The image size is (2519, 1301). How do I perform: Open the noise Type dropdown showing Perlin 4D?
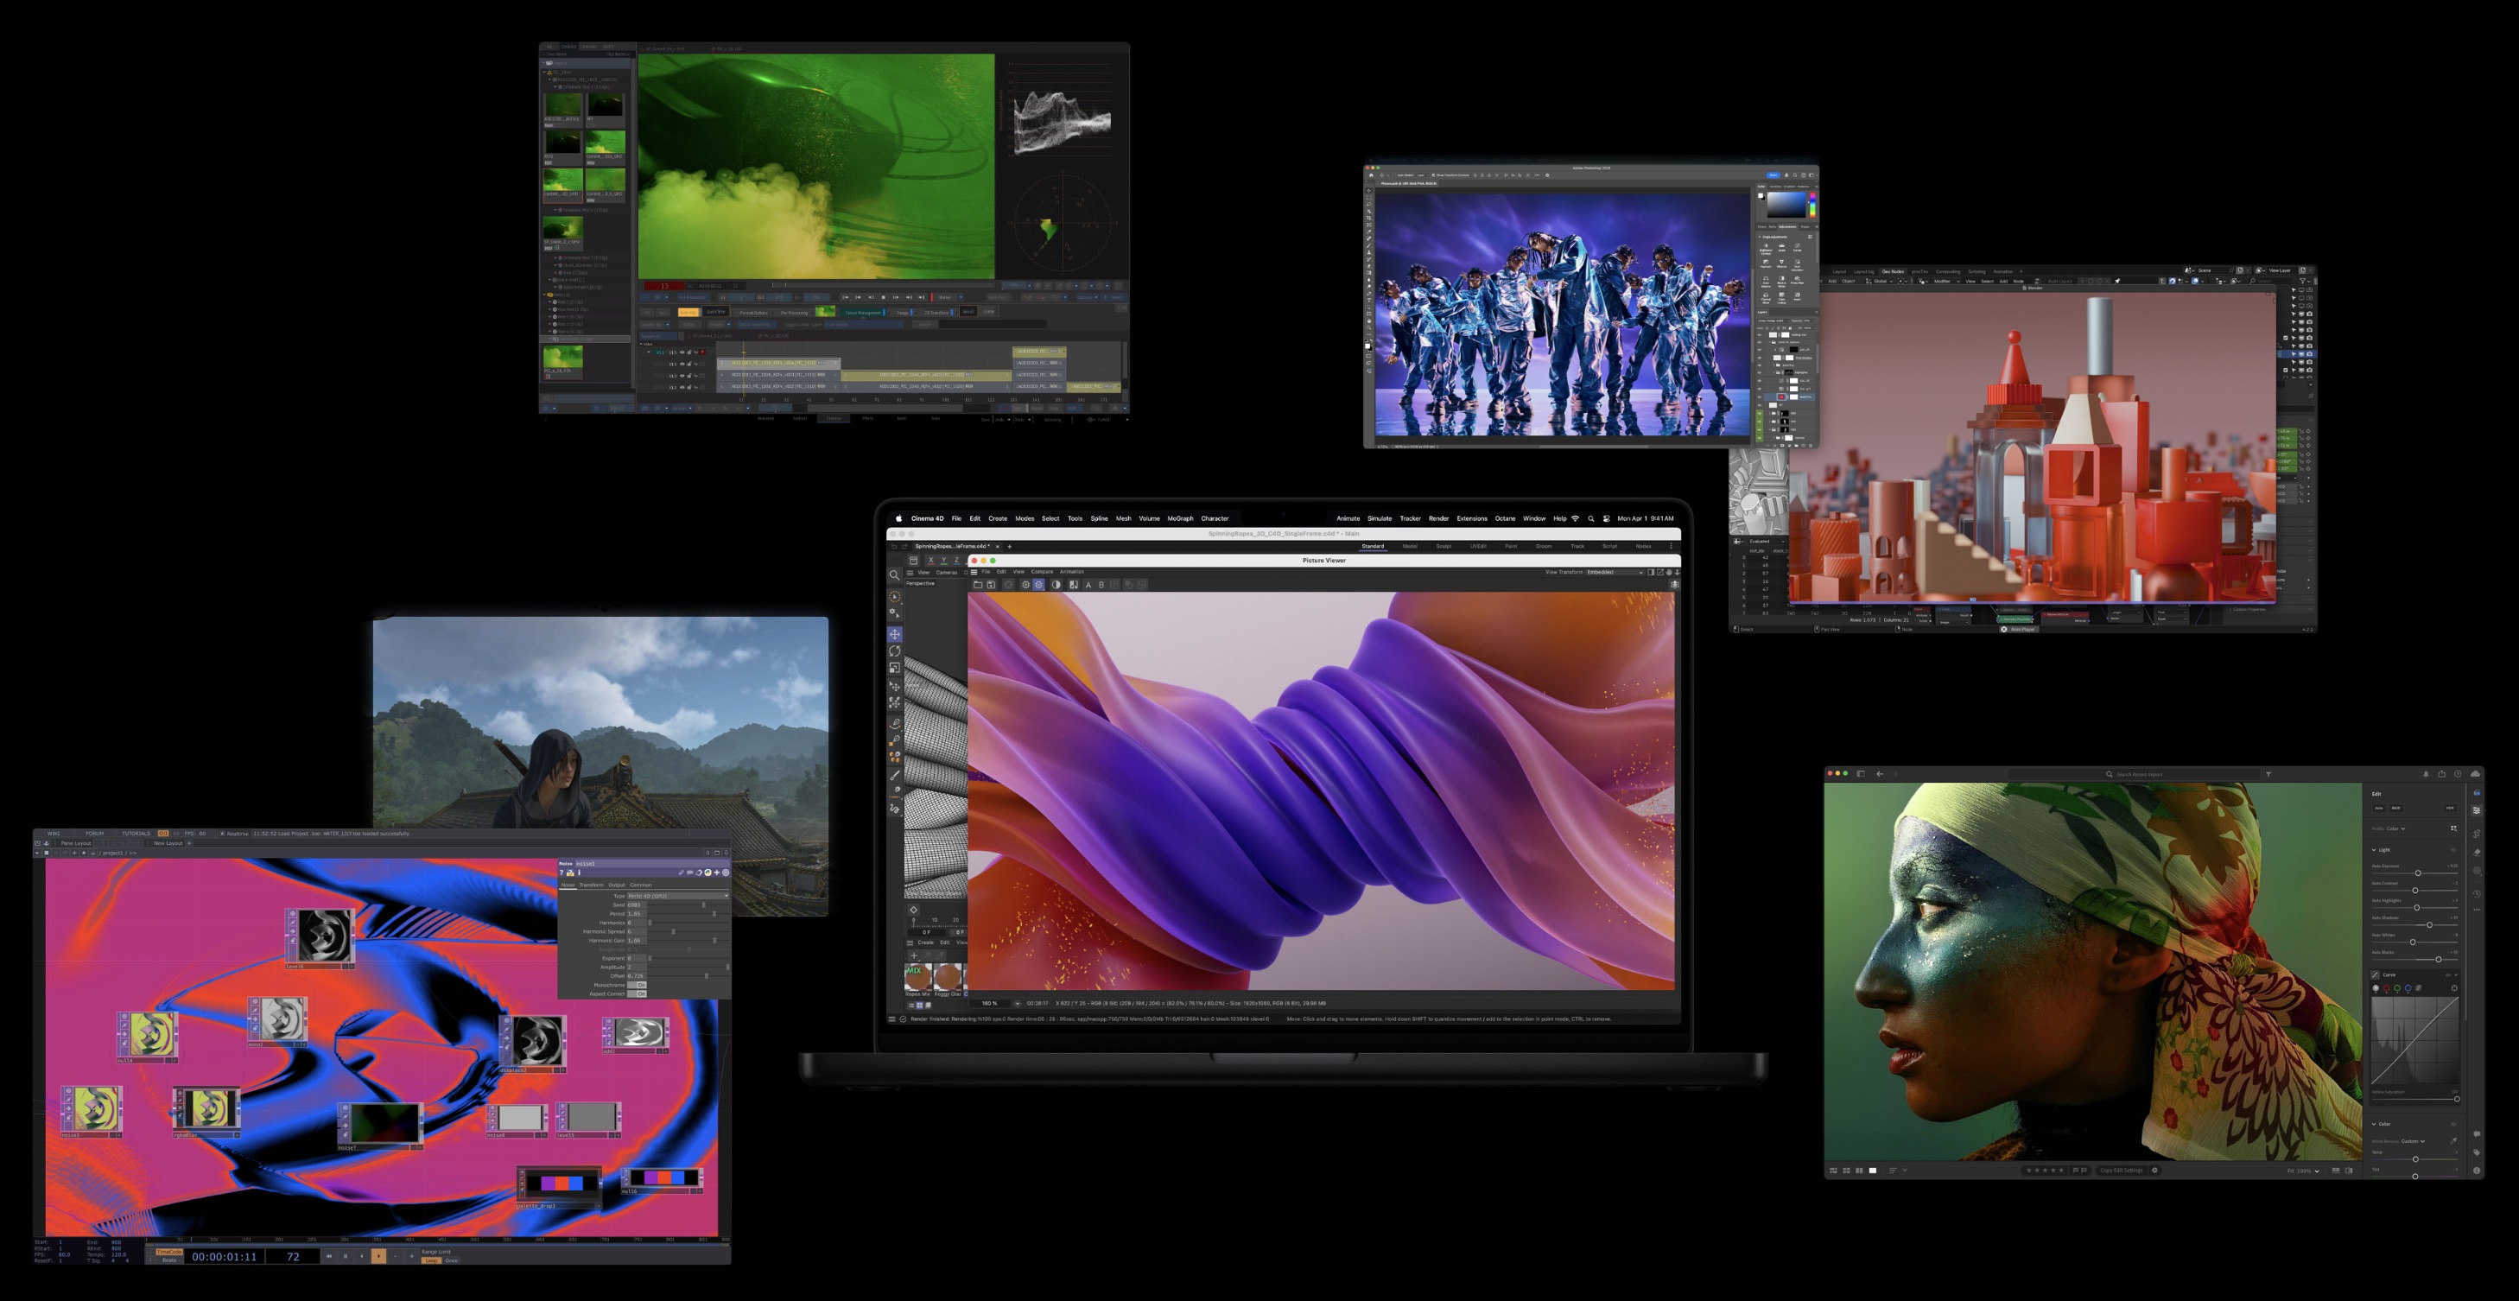pyautogui.click(x=676, y=896)
